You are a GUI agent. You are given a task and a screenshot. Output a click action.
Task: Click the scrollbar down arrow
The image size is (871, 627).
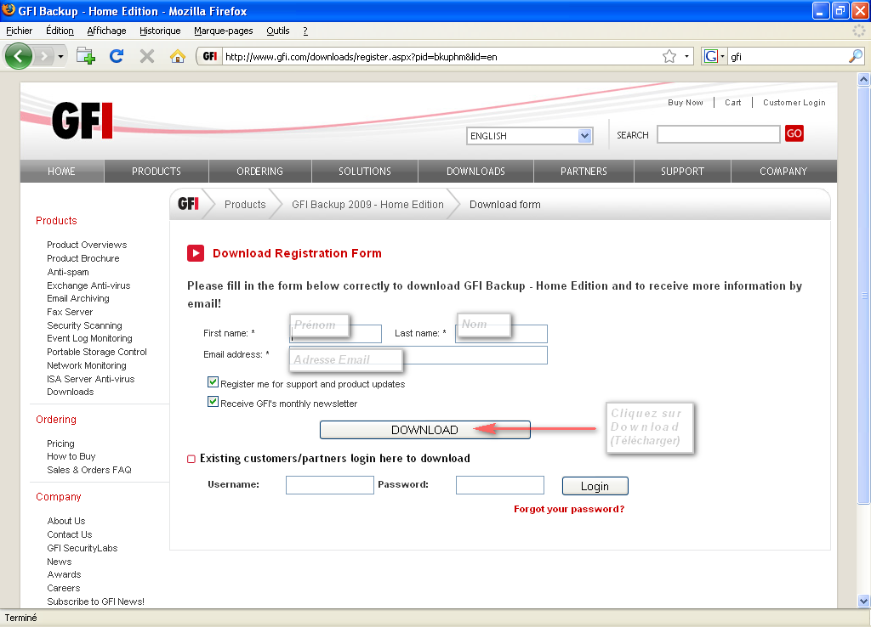(x=863, y=601)
